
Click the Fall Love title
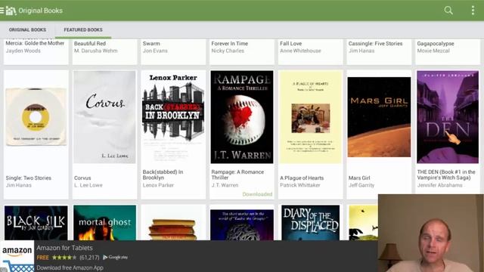tap(290, 44)
